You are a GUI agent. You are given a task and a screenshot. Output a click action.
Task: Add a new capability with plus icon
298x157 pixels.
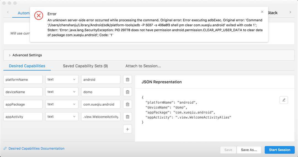coord(127,129)
